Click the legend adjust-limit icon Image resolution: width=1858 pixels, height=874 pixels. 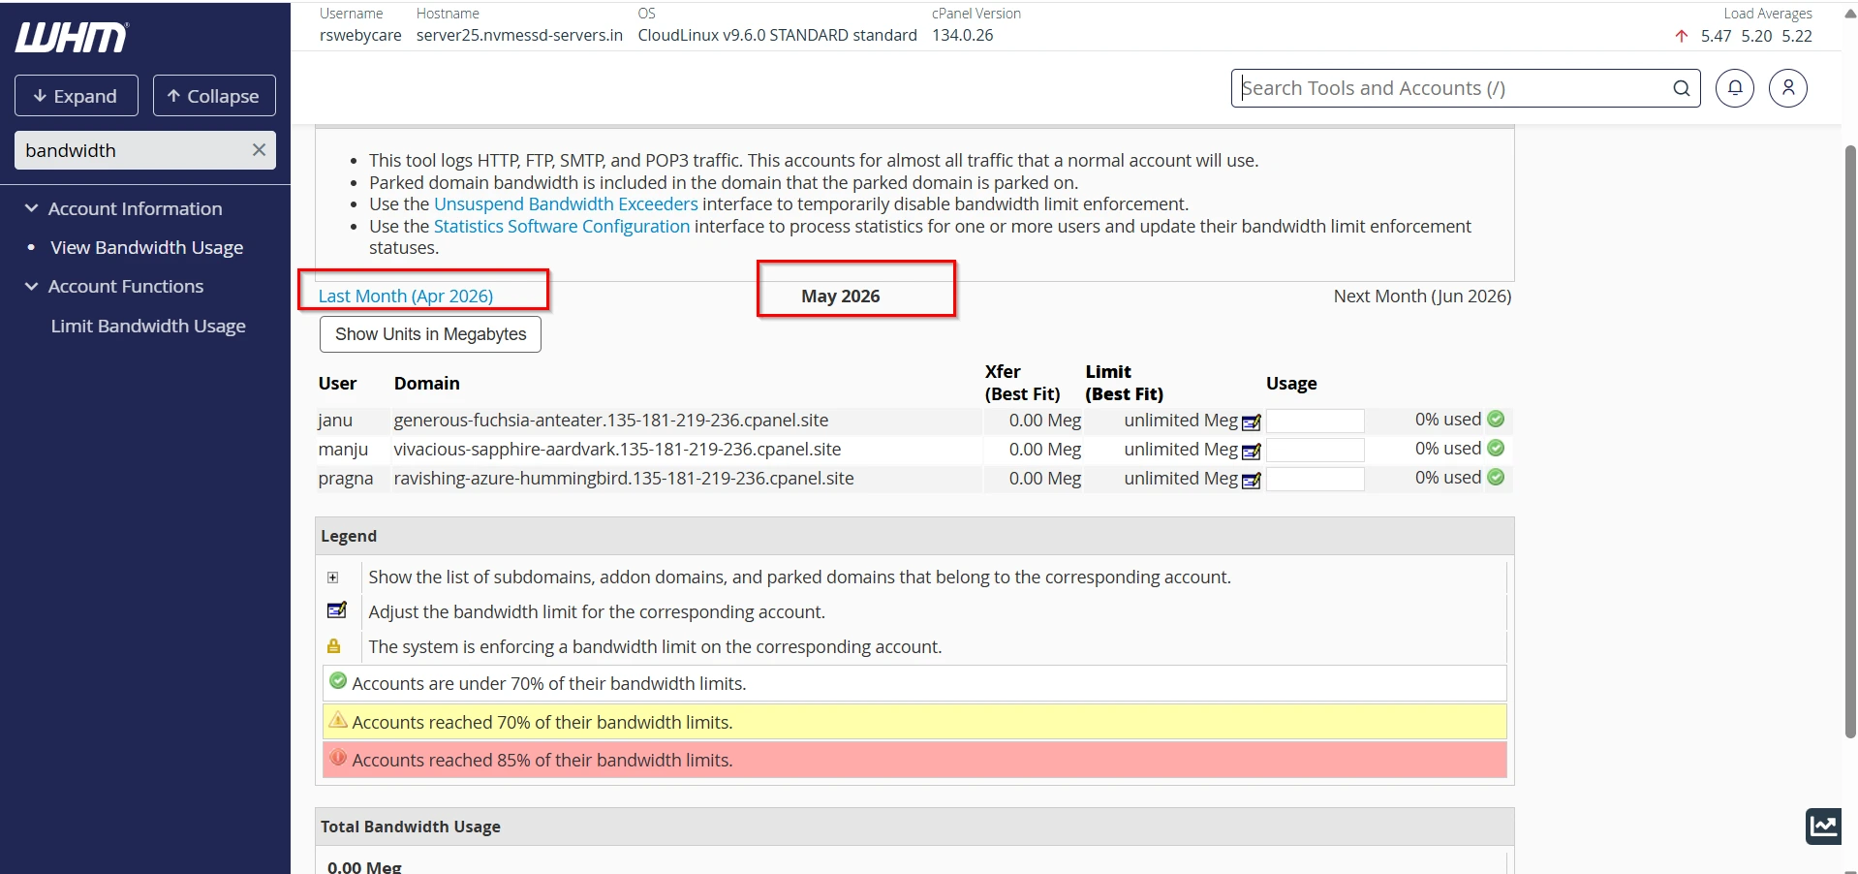[x=337, y=609]
